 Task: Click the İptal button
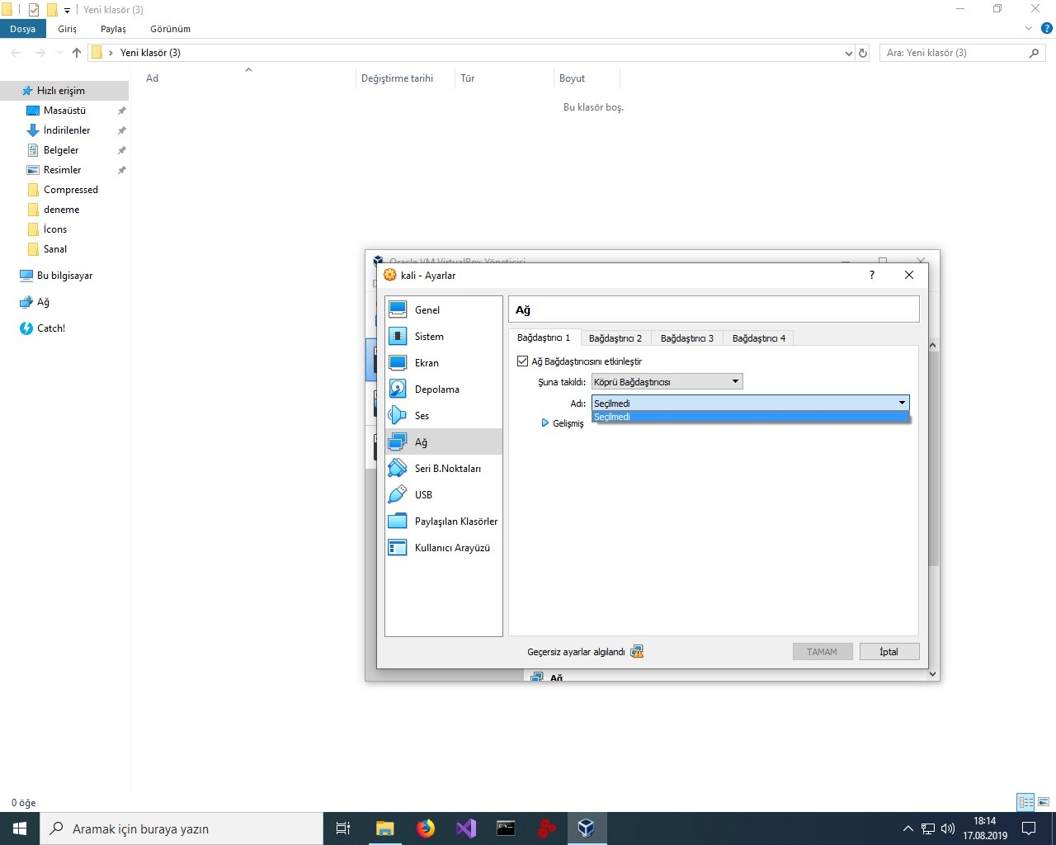coord(889,652)
